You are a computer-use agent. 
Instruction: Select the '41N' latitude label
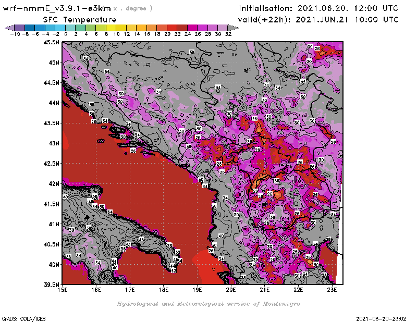pyautogui.click(x=54, y=224)
